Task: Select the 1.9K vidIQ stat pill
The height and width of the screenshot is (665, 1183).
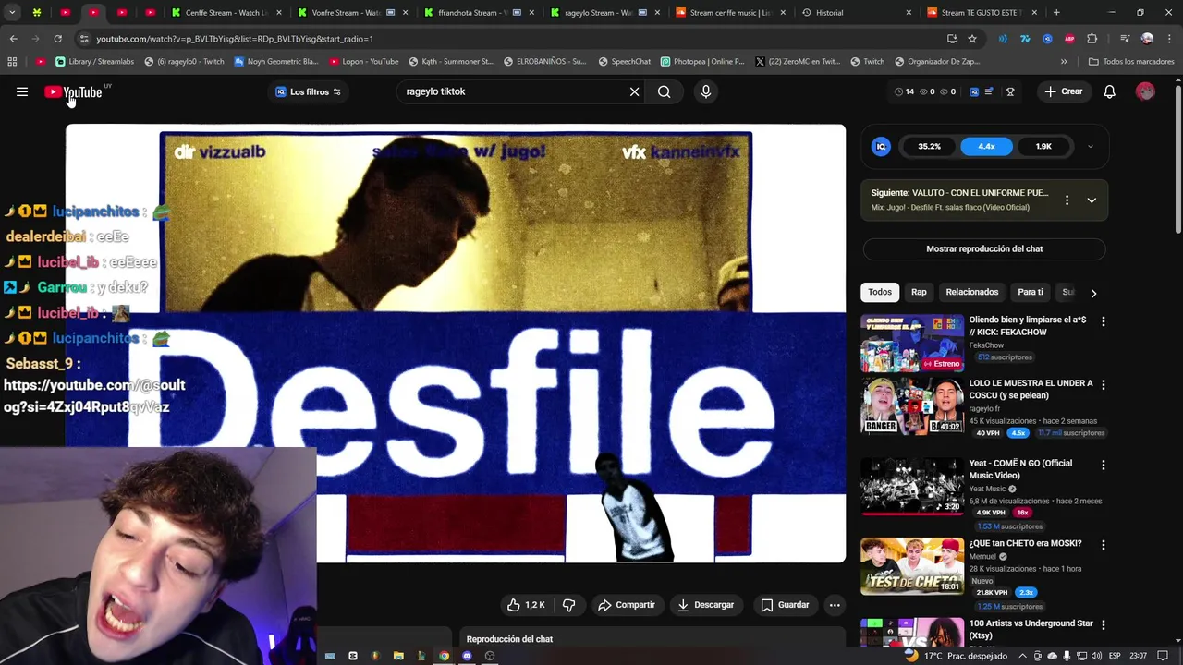Action: 1043,146
